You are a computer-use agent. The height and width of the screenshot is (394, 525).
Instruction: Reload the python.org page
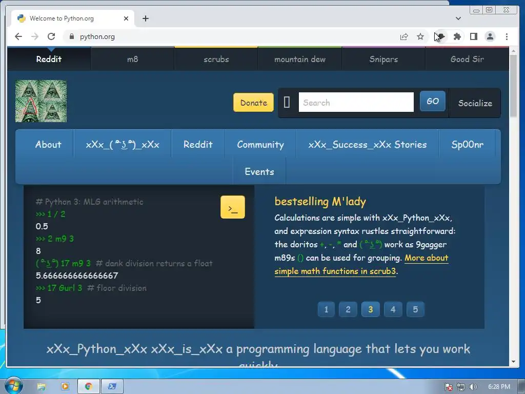point(51,36)
